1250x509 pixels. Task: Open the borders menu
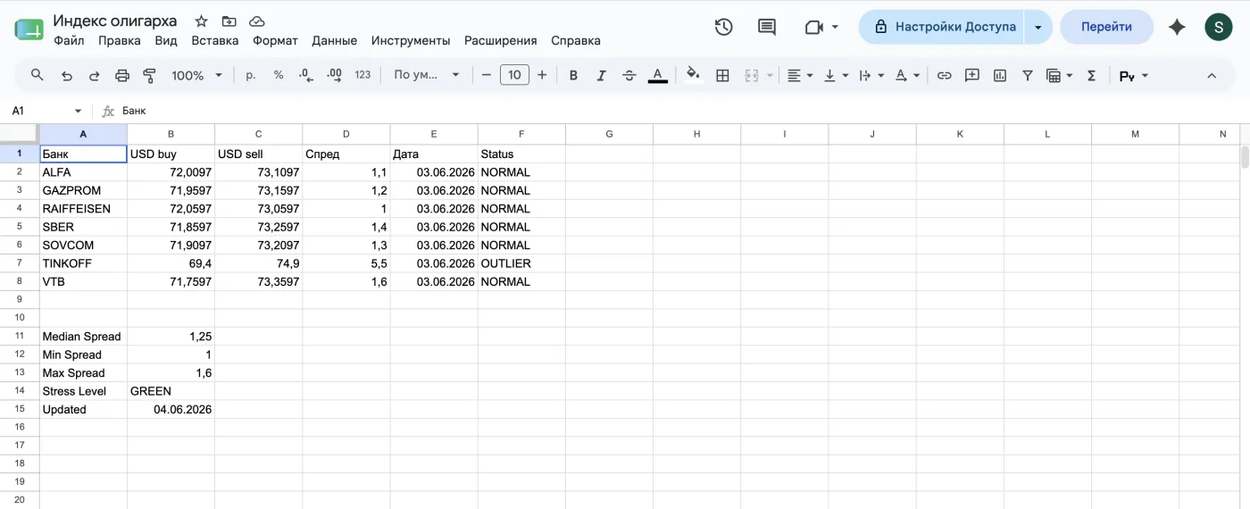[723, 75]
